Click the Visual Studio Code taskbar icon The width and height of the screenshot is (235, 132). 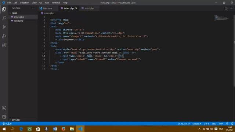(x=80, y=129)
